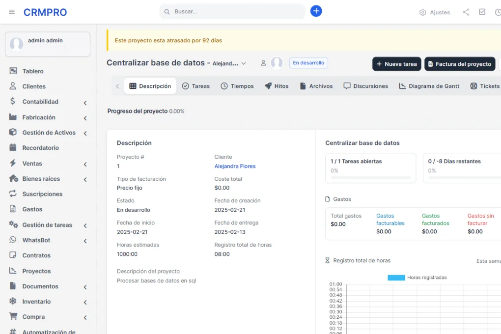This screenshot has height=334, width=501.
Task: Click the CRMPRO logo
Action: (45, 12)
